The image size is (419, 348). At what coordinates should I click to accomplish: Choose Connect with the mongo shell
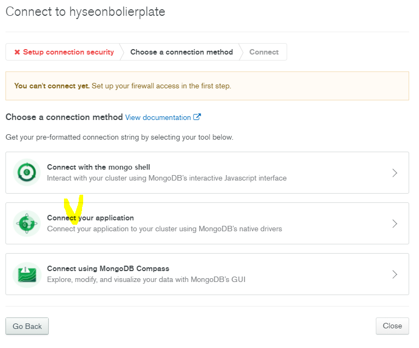click(x=98, y=167)
